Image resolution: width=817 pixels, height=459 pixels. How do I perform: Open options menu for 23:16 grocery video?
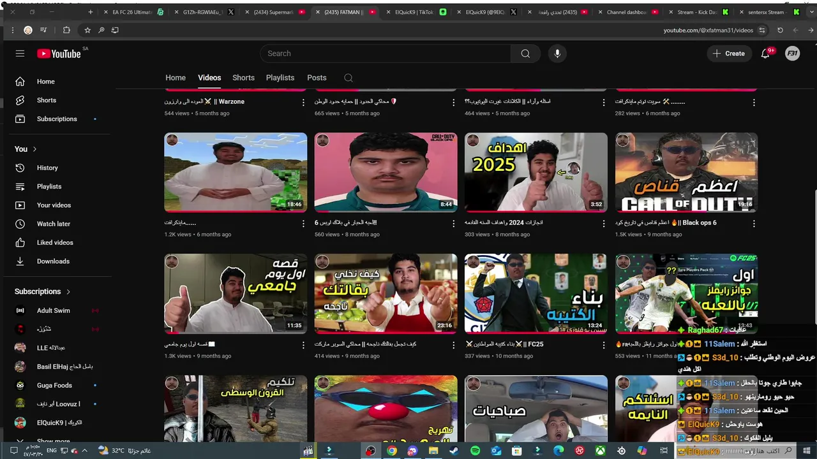pyautogui.click(x=454, y=345)
